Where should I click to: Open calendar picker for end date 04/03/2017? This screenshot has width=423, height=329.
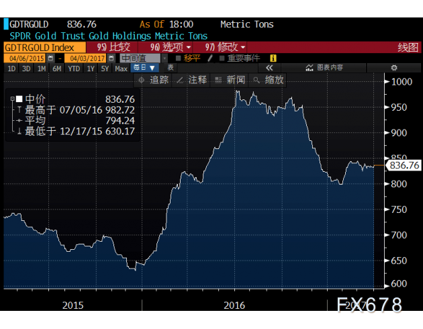[x=111, y=58]
